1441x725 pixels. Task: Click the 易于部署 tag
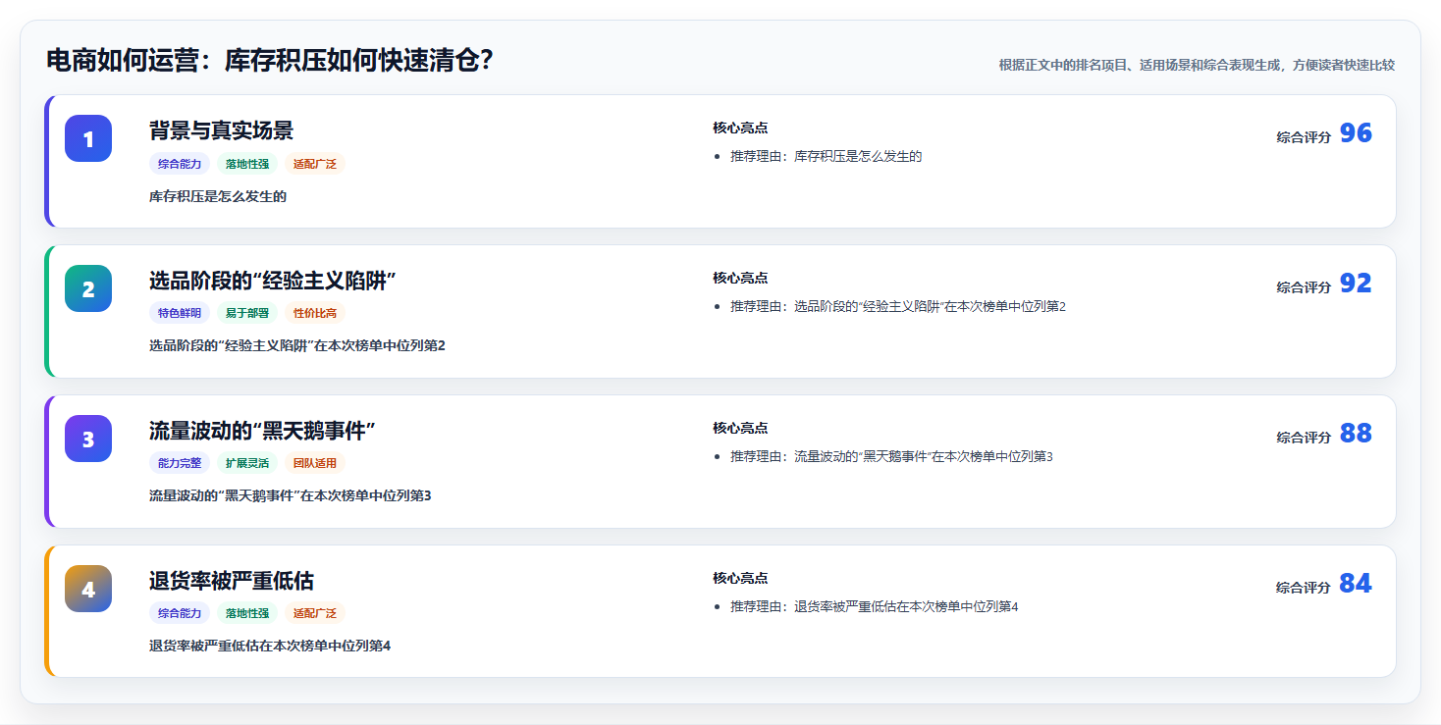(x=247, y=314)
